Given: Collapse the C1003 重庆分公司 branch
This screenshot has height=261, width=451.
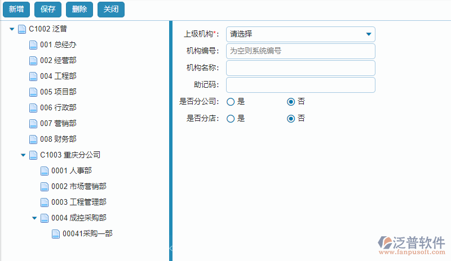Looking at the screenshot, I should click(23, 155).
